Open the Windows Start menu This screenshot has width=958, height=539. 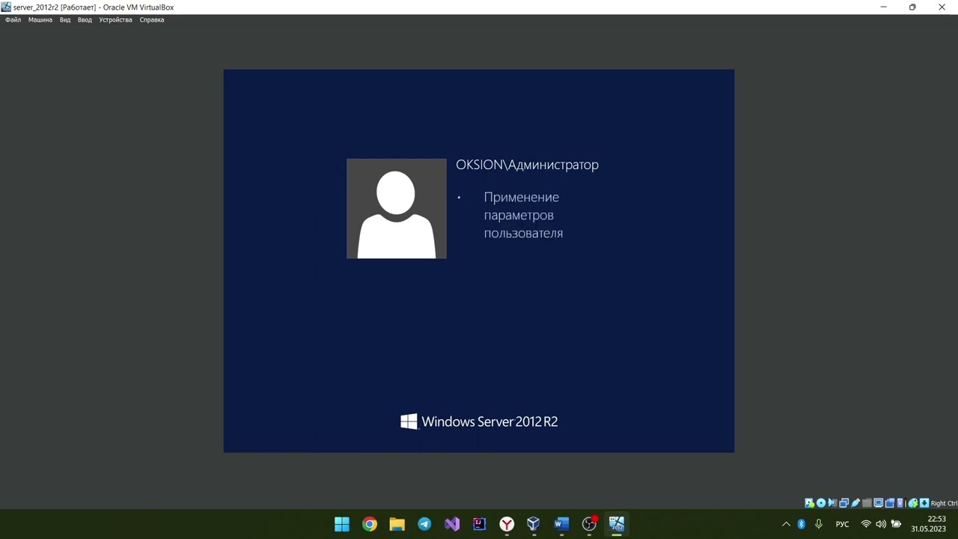pyautogui.click(x=342, y=524)
